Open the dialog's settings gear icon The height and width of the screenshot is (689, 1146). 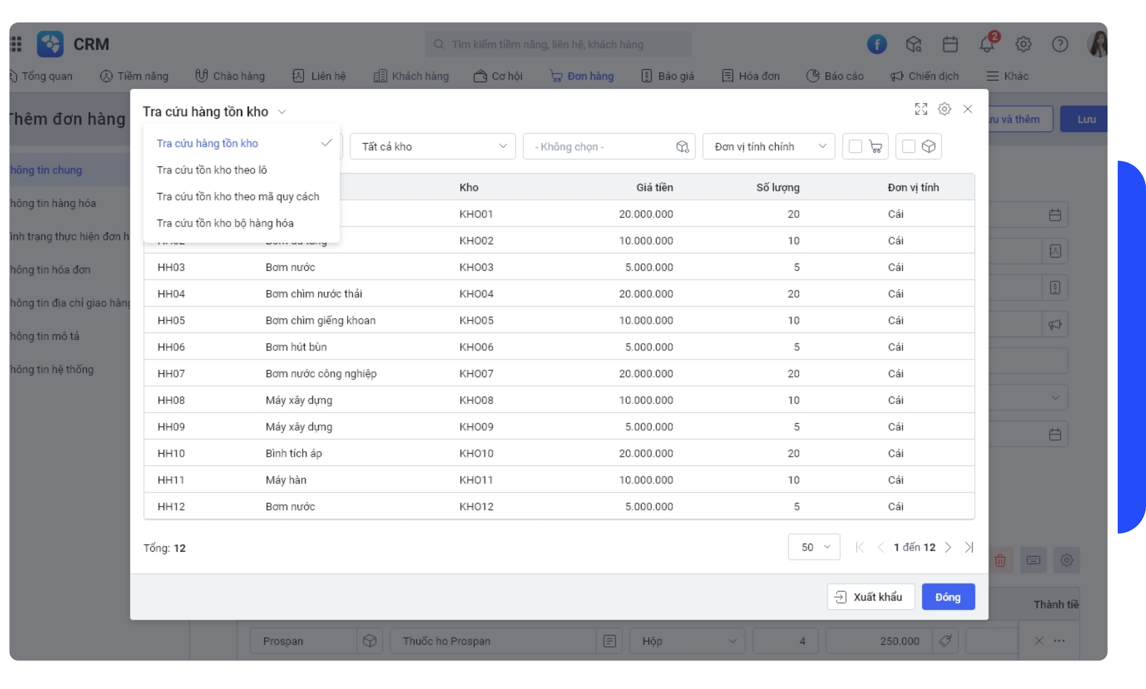pos(944,109)
